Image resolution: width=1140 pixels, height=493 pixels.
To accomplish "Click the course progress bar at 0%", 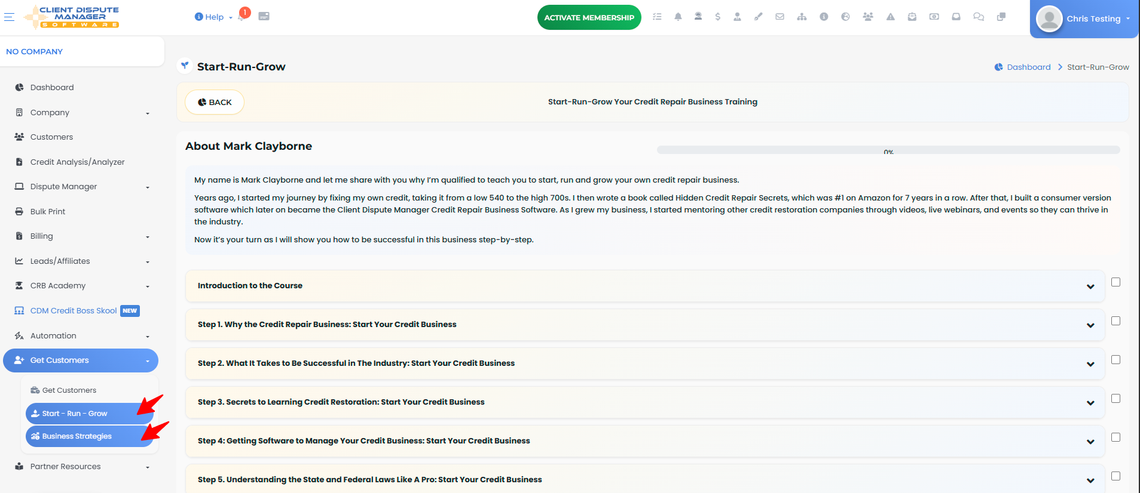I will (888, 150).
